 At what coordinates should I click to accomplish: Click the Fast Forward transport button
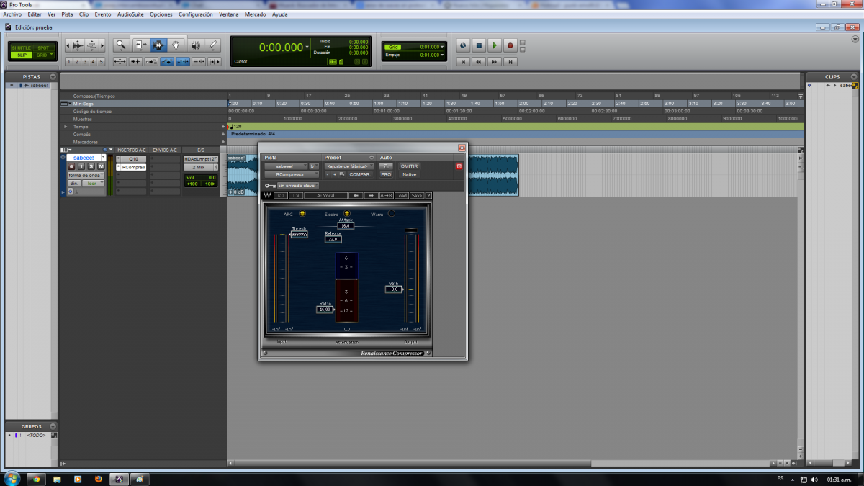coord(495,62)
